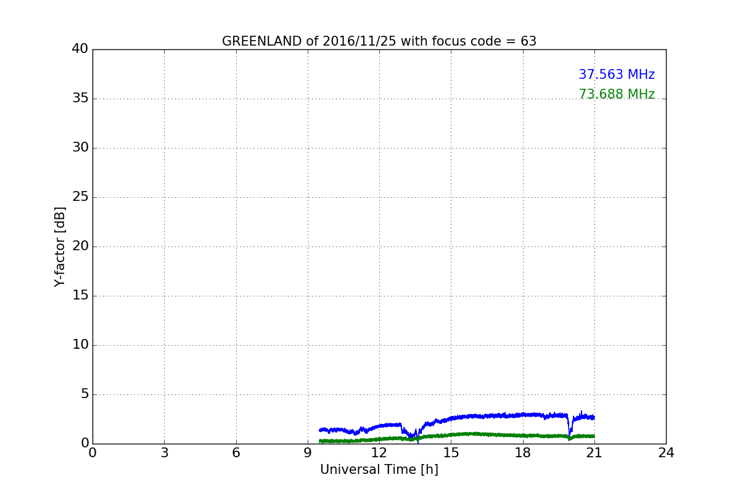Click x-axis tick label 3
Viewport: 740px width, 493px height.
point(164,453)
